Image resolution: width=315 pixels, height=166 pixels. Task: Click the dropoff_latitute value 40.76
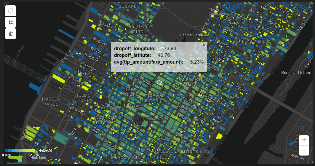tap(164, 55)
